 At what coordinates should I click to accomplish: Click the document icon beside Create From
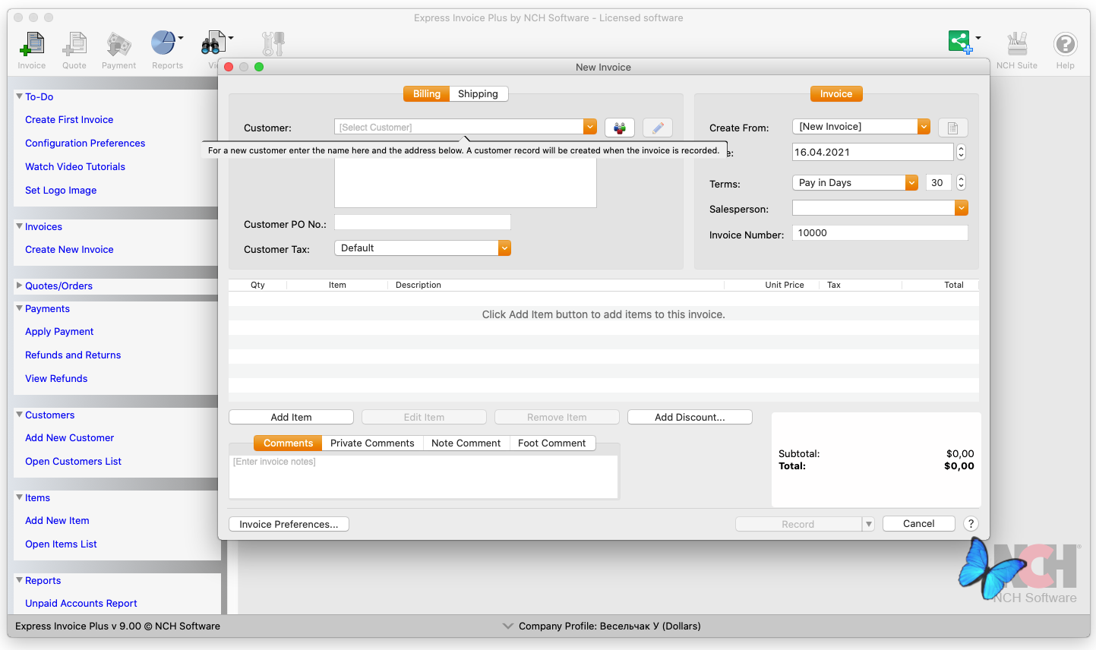952,128
